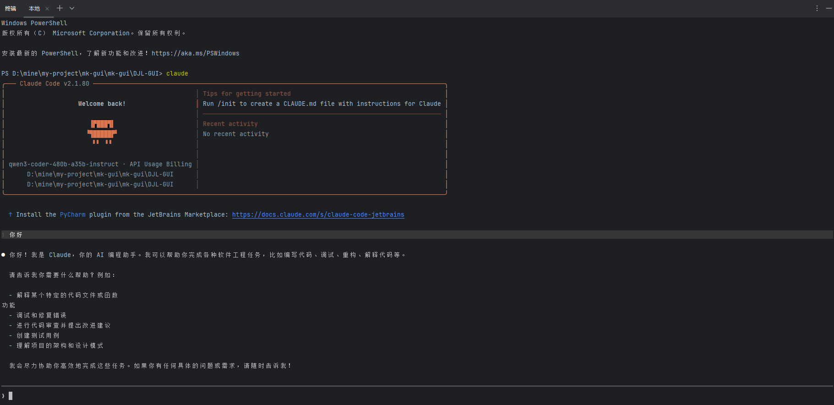Open the new-session dropdown chevron beside plus

[x=72, y=8]
